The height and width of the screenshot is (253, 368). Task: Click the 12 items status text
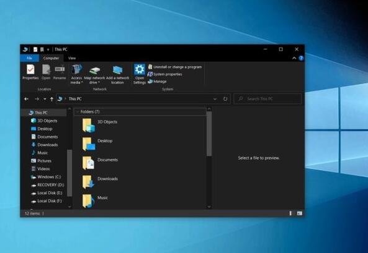click(32, 213)
